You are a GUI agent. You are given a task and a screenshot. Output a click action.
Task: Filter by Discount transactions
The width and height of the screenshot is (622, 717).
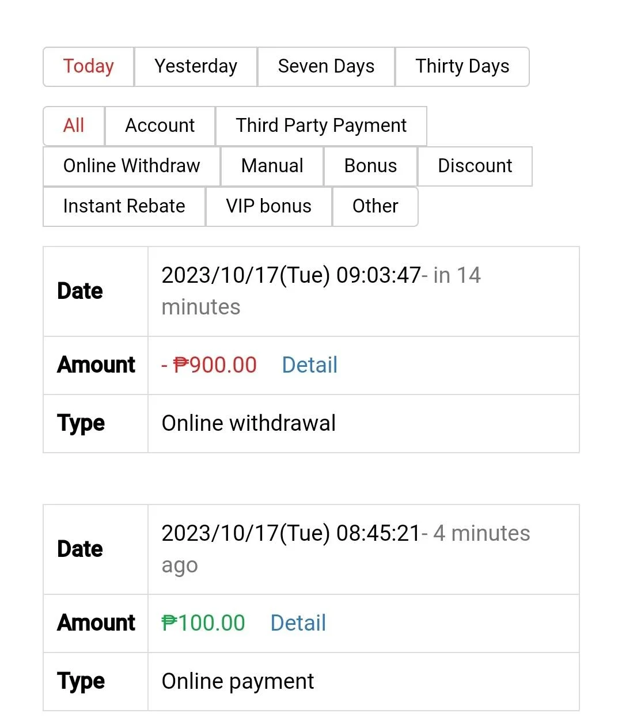coord(475,166)
